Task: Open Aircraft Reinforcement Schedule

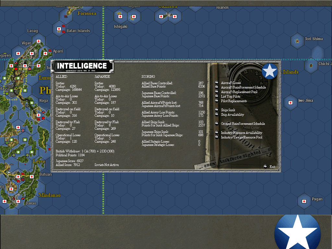Action: coord(243,87)
